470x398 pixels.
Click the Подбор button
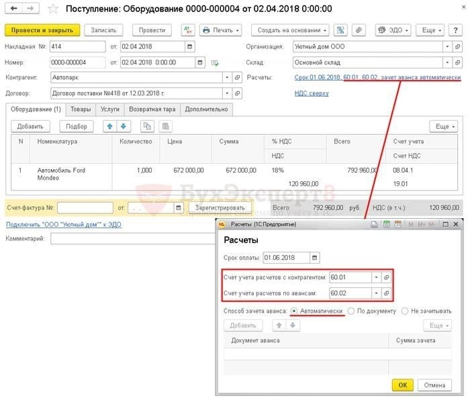click(x=77, y=126)
